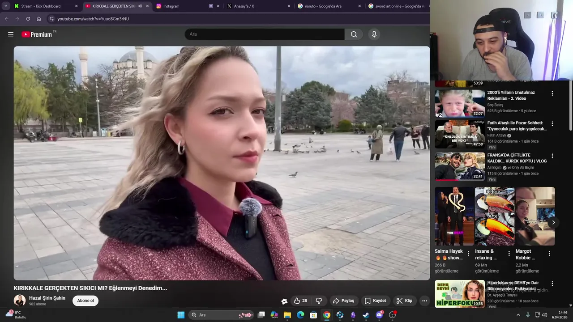
Task: Open Fatih Altaylı video thumbnail
Action: tap(460, 134)
